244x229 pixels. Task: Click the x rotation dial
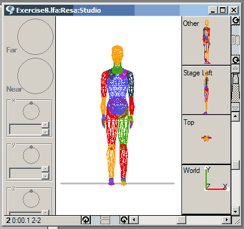tap(31, 111)
